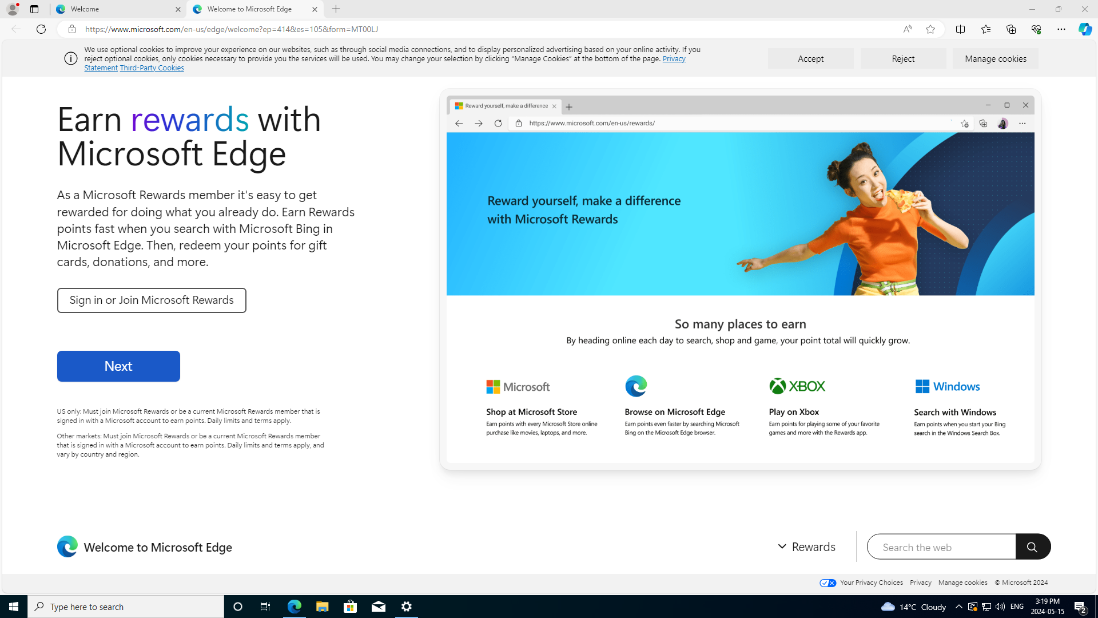Image resolution: width=1098 pixels, height=618 pixels.
Task: Refresh the current page
Action: click(x=41, y=29)
